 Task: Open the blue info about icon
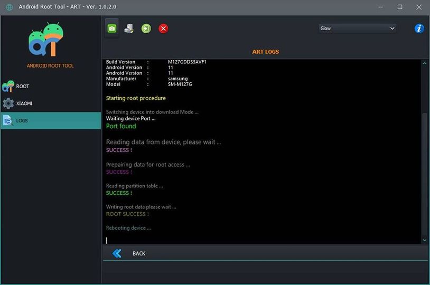(x=419, y=28)
